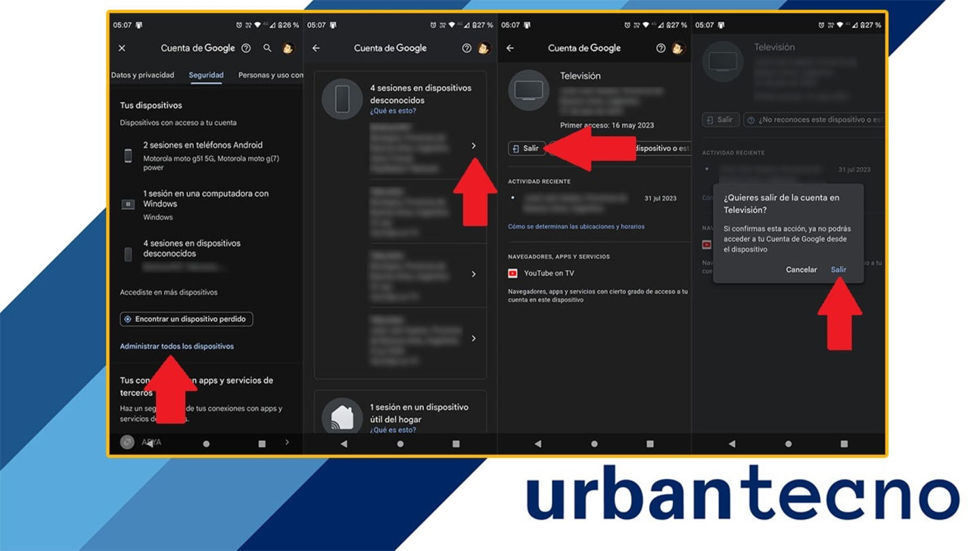Tap Salir button under Primer acceso date
The image size is (980, 551).
527,148
